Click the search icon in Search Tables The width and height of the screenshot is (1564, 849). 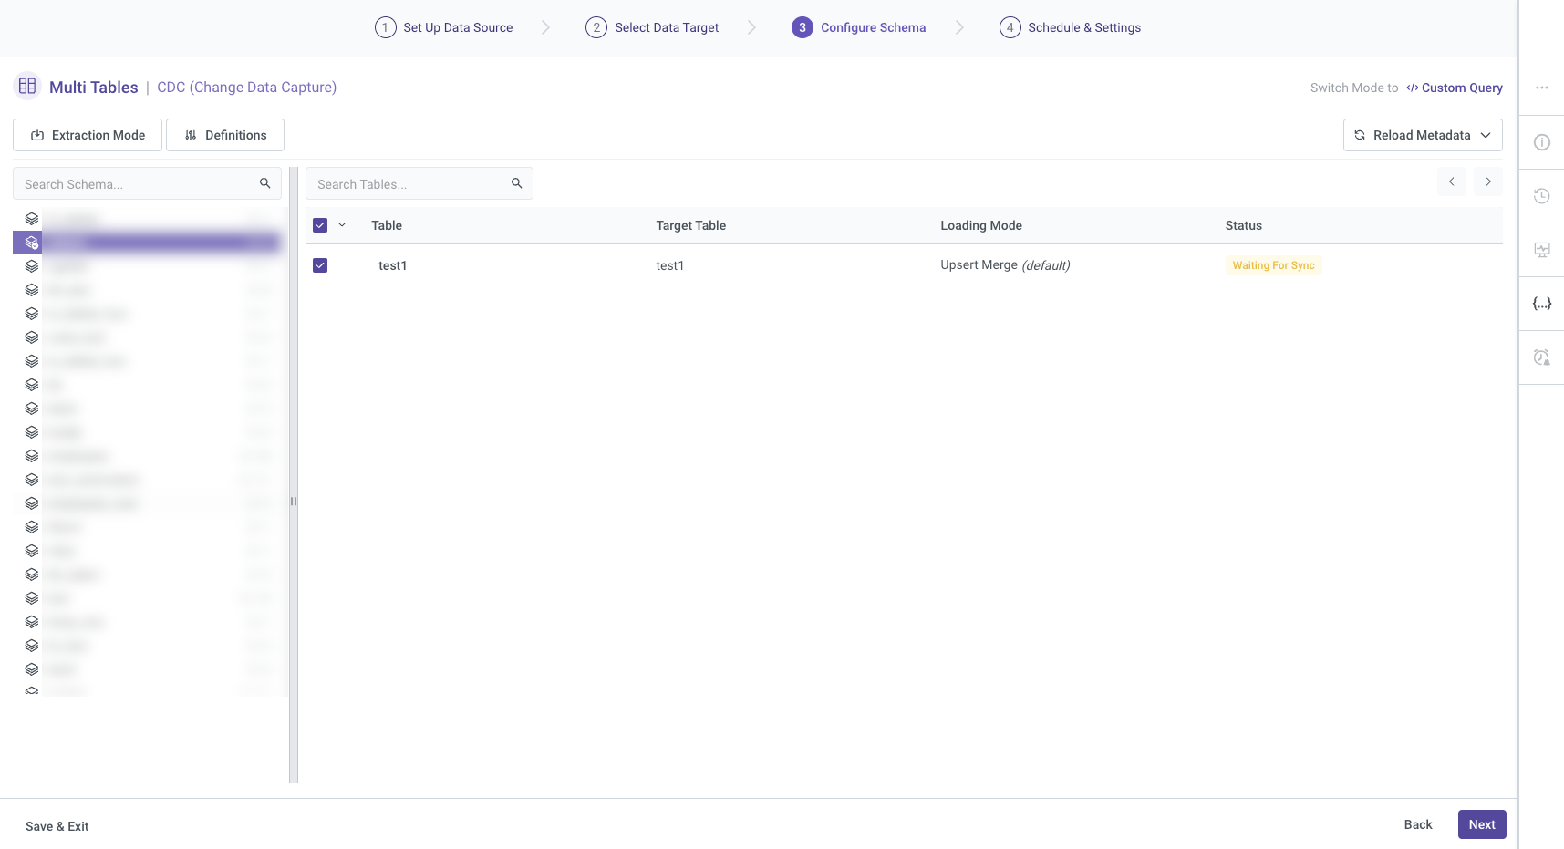pos(516,183)
